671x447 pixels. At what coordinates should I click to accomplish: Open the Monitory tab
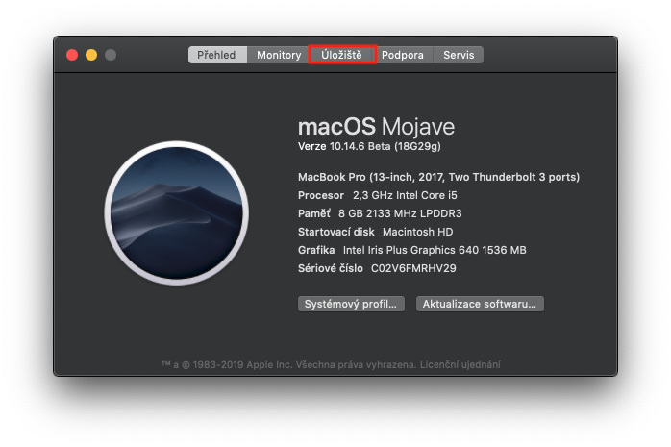pyautogui.click(x=279, y=55)
